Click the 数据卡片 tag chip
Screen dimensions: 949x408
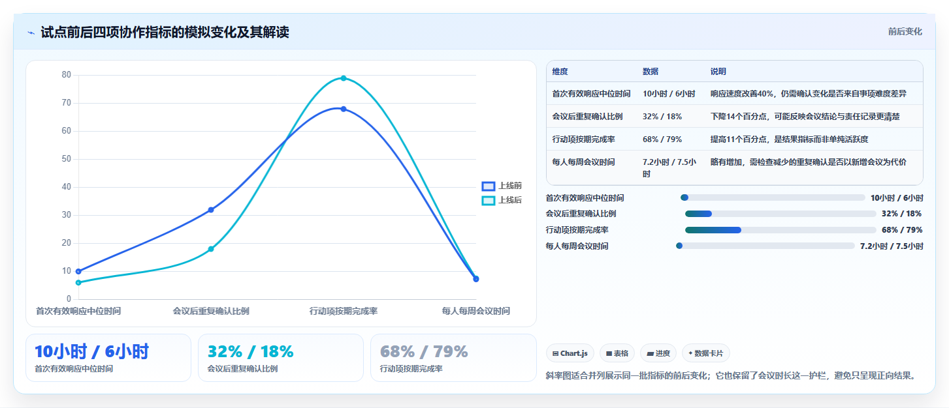(705, 353)
